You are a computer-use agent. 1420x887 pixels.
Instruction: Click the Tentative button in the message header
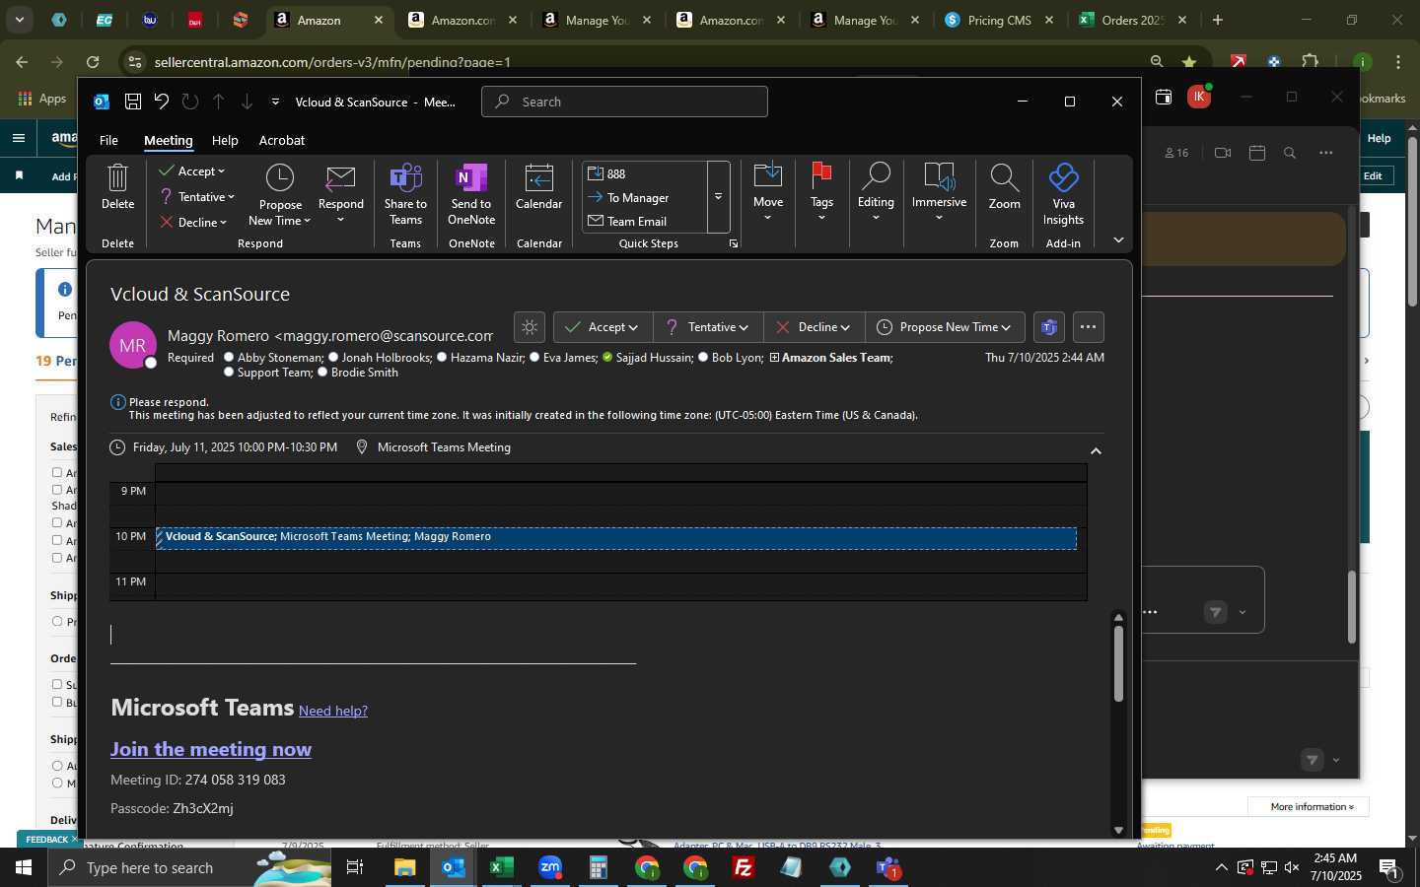tap(708, 327)
